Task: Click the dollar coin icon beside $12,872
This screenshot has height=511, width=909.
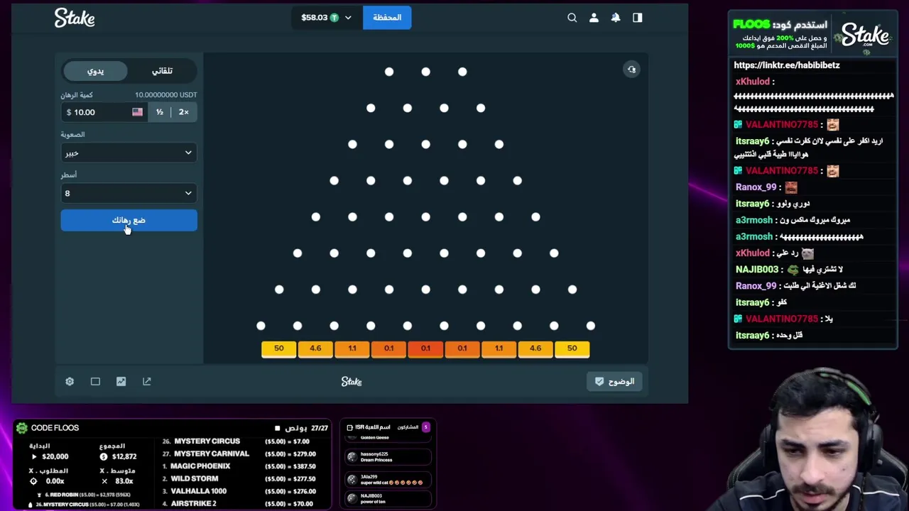Action: coord(104,457)
